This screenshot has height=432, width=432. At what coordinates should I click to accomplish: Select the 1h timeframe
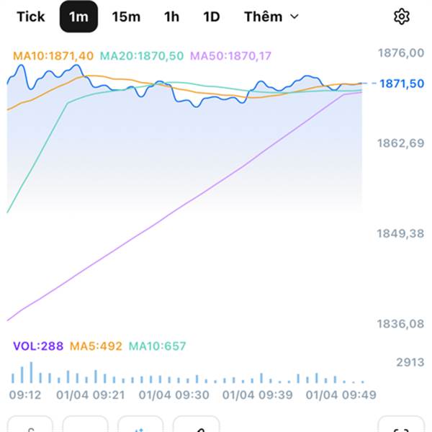tap(171, 17)
